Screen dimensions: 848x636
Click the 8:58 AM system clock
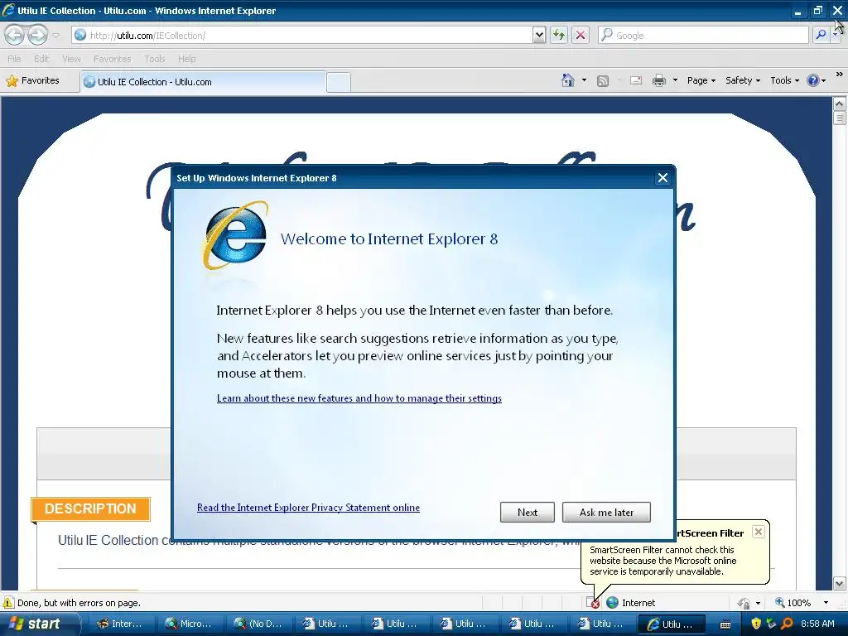tap(817, 624)
